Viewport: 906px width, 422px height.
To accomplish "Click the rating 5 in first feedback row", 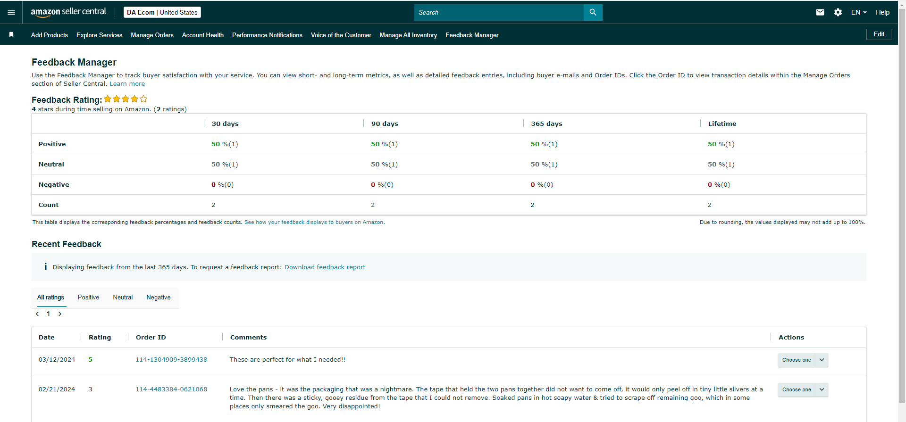I will tap(90, 360).
